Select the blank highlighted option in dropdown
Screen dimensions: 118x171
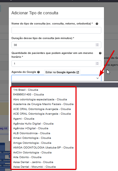65,85
